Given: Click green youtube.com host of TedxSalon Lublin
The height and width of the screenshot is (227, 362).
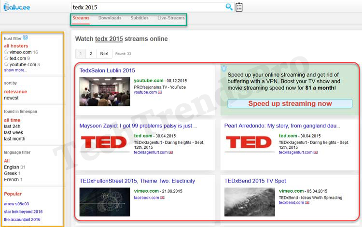Looking at the screenshot, I should (x=149, y=81).
